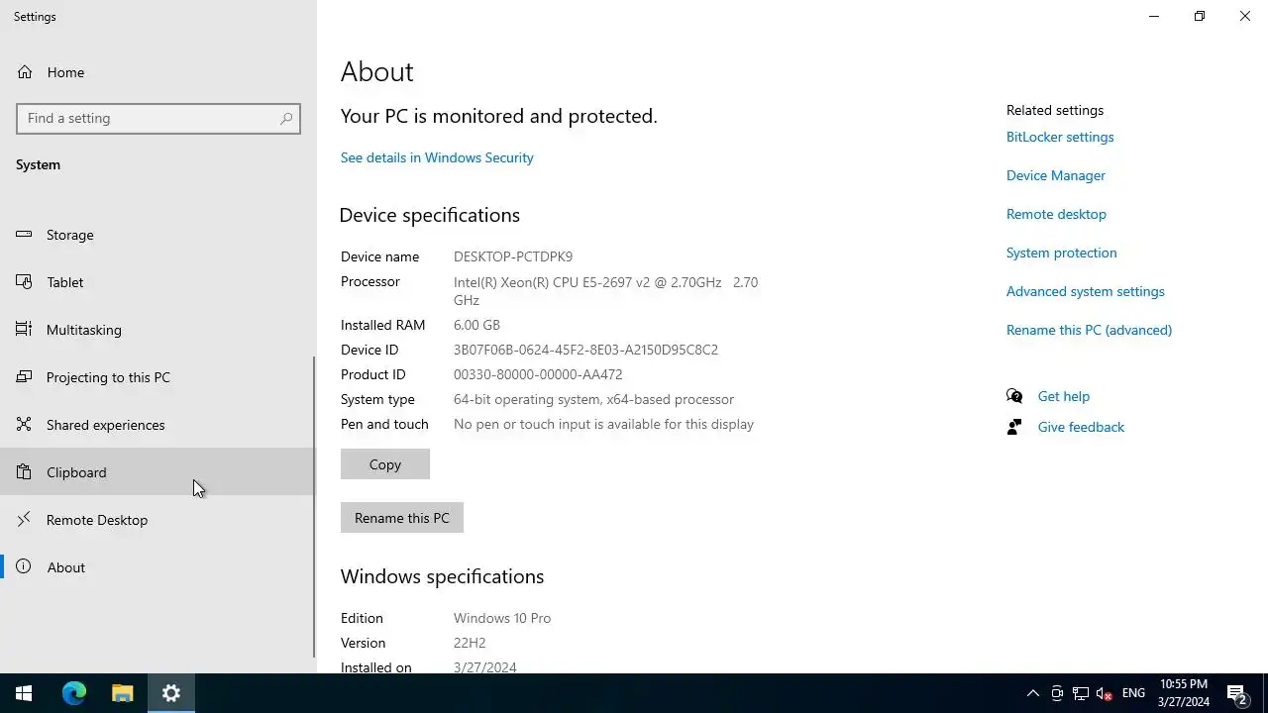Go to Settings Home
This screenshot has height=713, width=1268.
click(157, 72)
